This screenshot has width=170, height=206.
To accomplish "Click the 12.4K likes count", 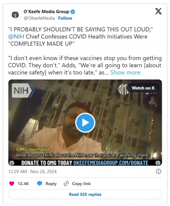I will point(23,184).
